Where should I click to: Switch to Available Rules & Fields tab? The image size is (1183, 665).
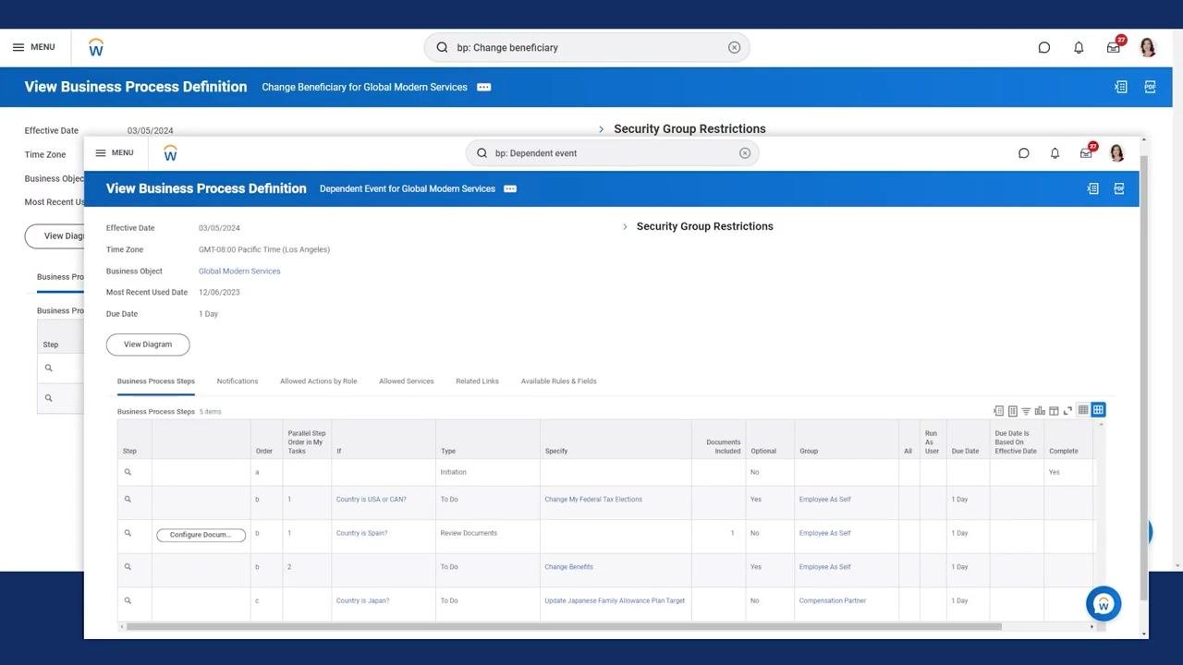[x=558, y=381]
